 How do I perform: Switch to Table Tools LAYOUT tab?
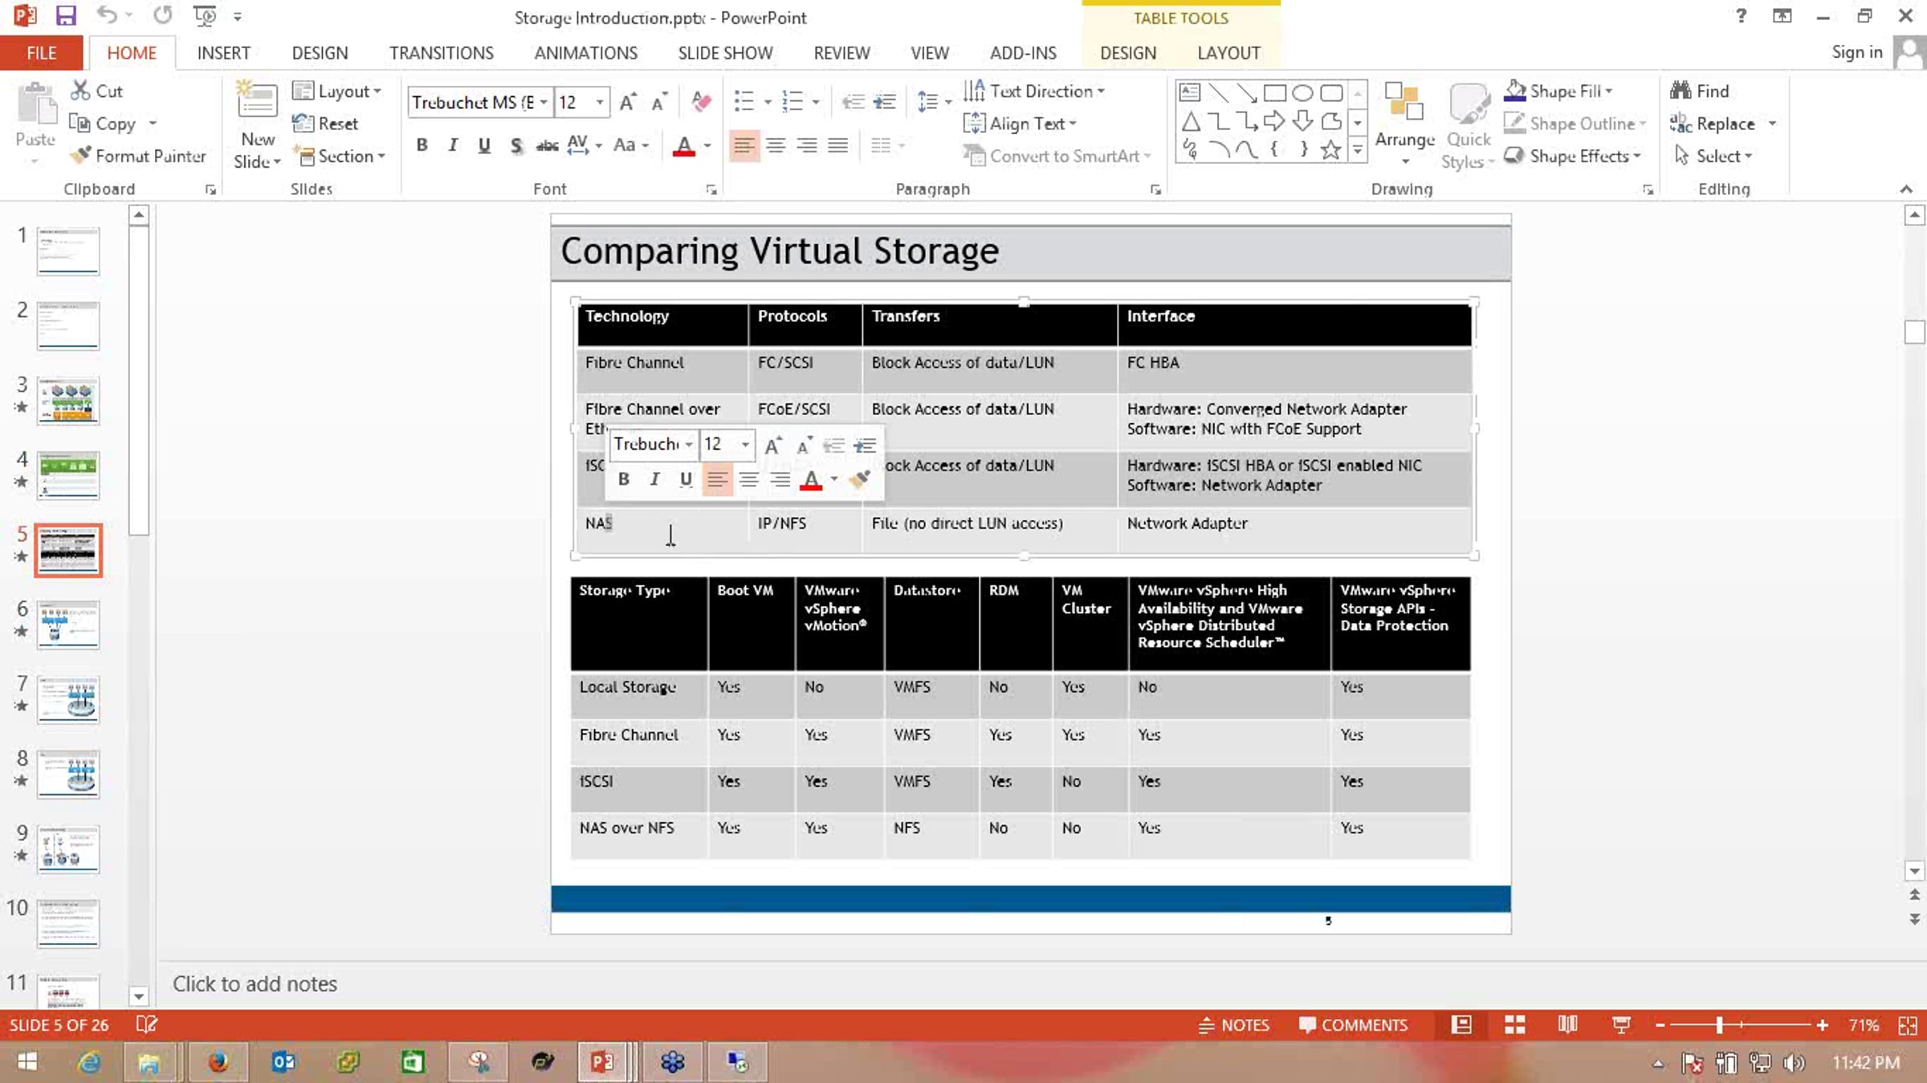pos(1228,53)
